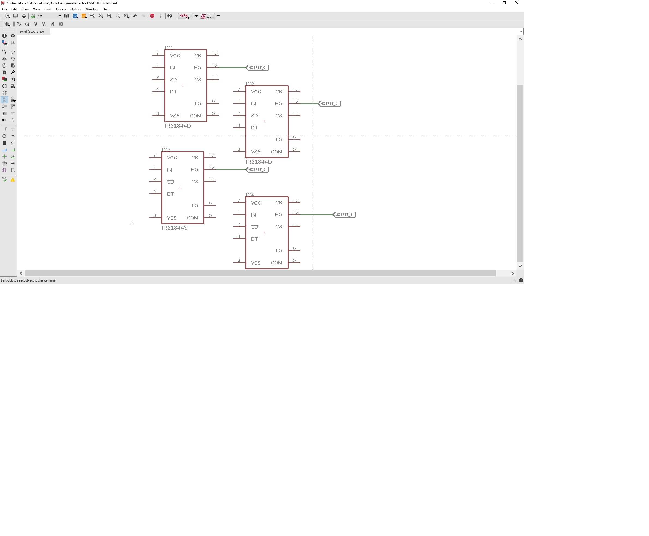Toggle the grid settings button

pyautogui.click(x=7, y=24)
